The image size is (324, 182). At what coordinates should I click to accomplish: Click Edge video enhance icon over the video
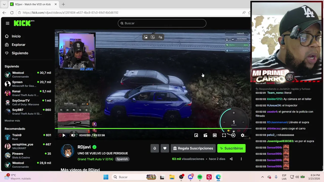point(153,37)
